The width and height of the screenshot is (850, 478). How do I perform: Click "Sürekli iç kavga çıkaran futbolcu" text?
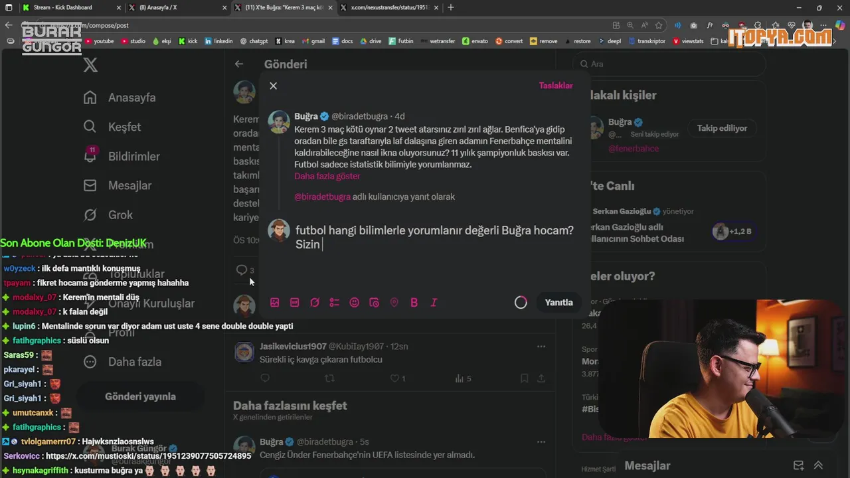(321, 360)
